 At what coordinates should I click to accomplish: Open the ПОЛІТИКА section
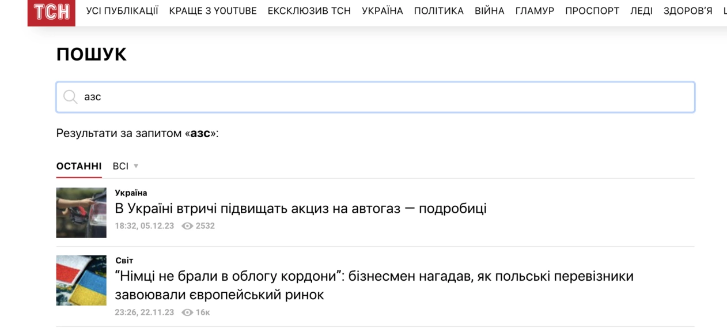[x=439, y=11]
